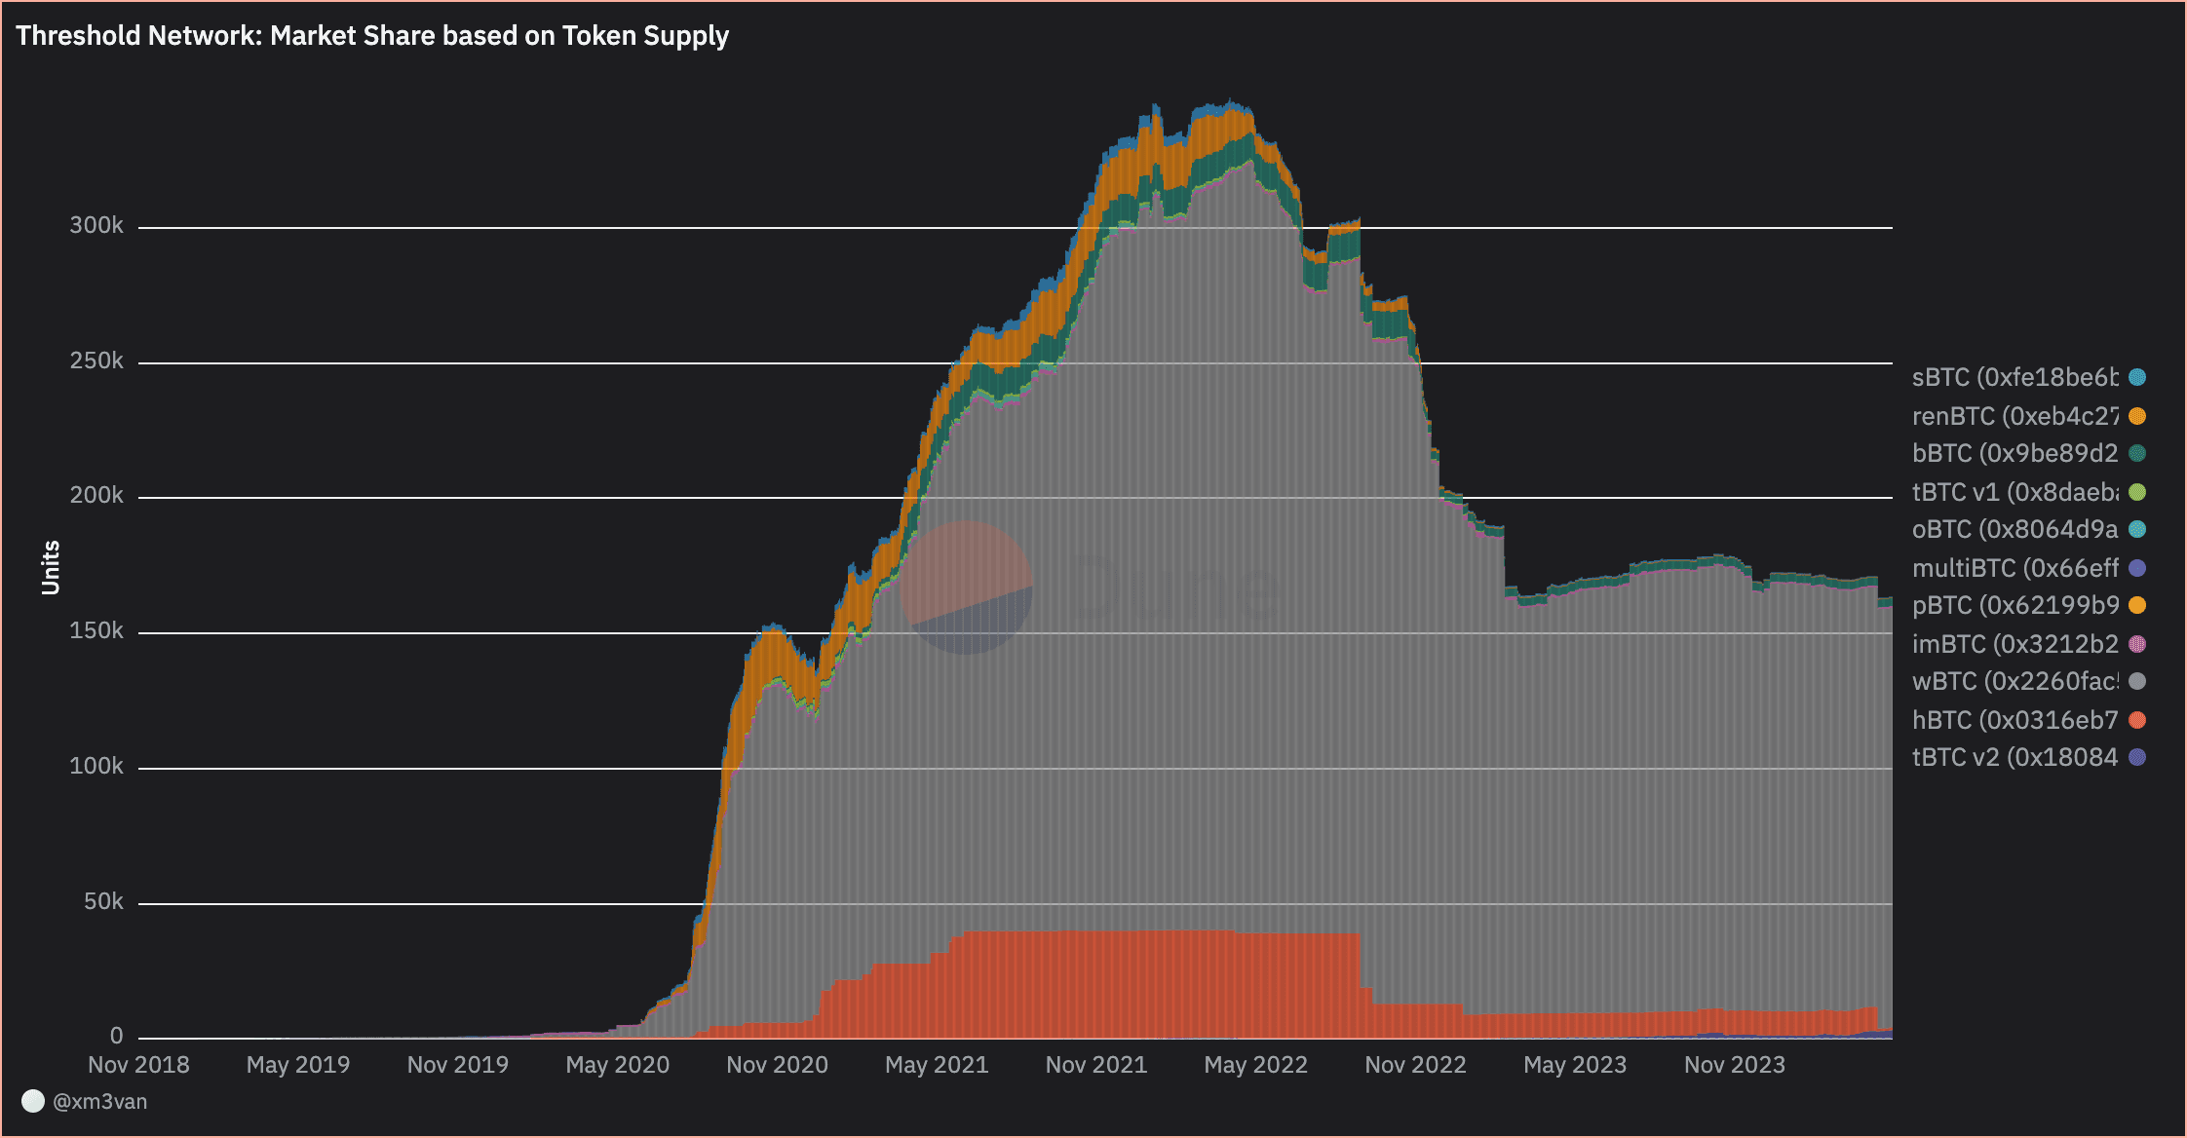This screenshot has width=2187, height=1138.
Task: Click the oBTC legend dot
Action: [2137, 529]
